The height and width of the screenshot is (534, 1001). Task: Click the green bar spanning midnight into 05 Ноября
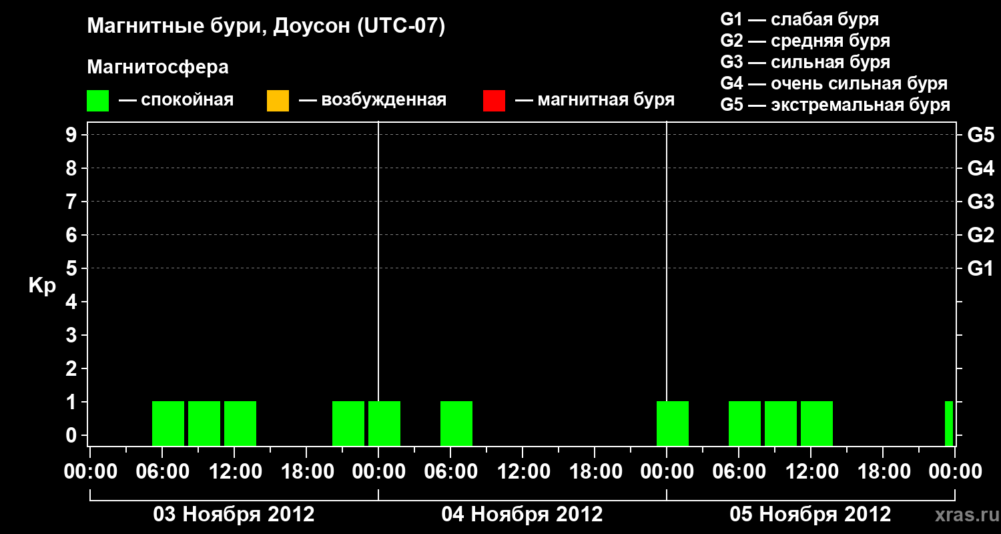[673, 423]
